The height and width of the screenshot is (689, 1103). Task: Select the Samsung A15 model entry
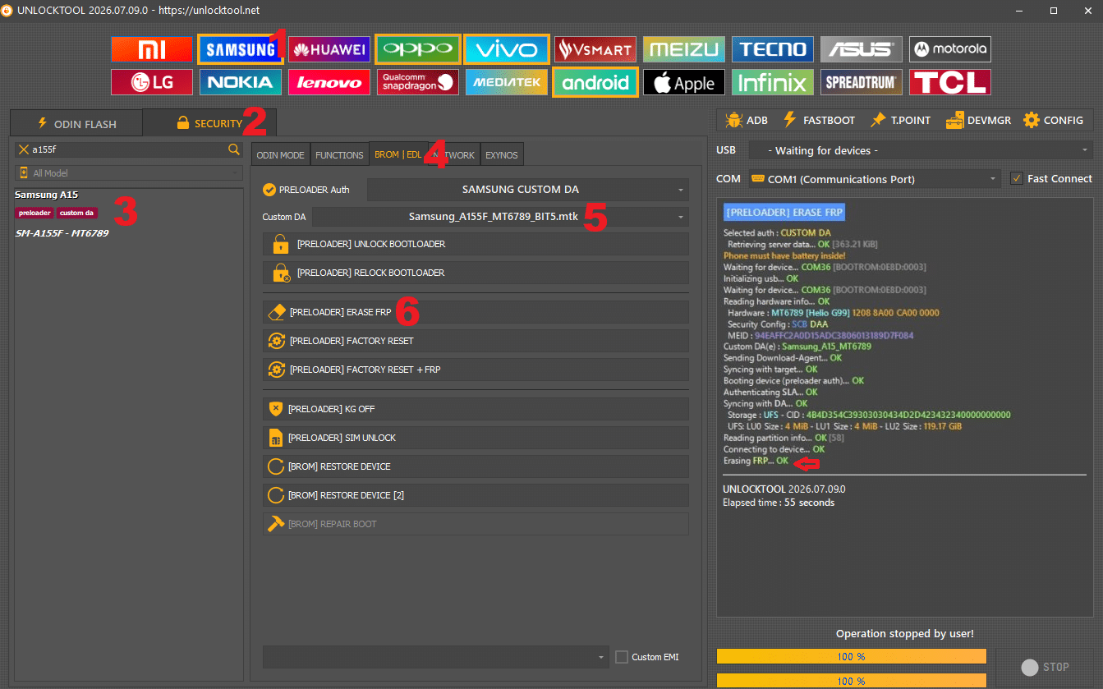click(47, 195)
